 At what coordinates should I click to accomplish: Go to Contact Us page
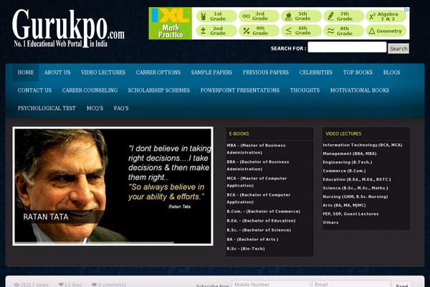tap(34, 90)
